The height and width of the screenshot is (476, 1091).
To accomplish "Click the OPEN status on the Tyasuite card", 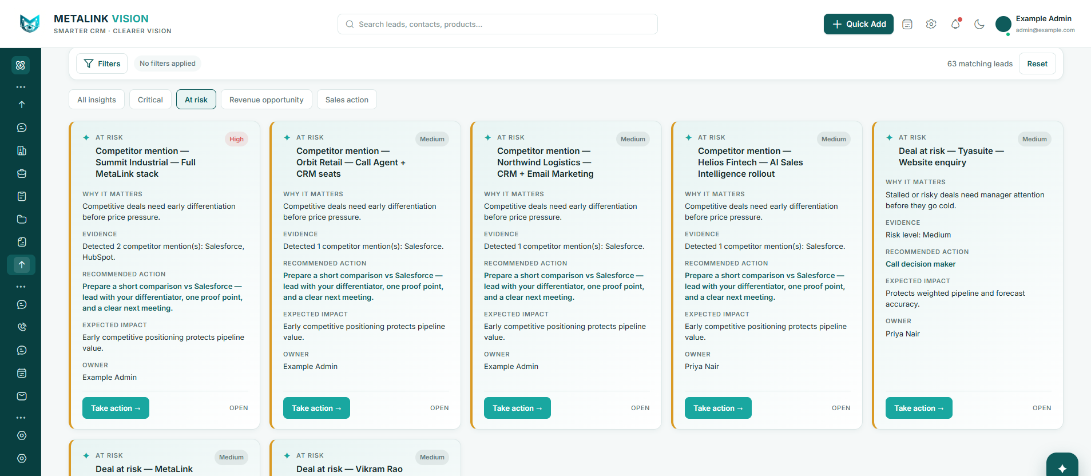I will click(x=1042, y=408).
